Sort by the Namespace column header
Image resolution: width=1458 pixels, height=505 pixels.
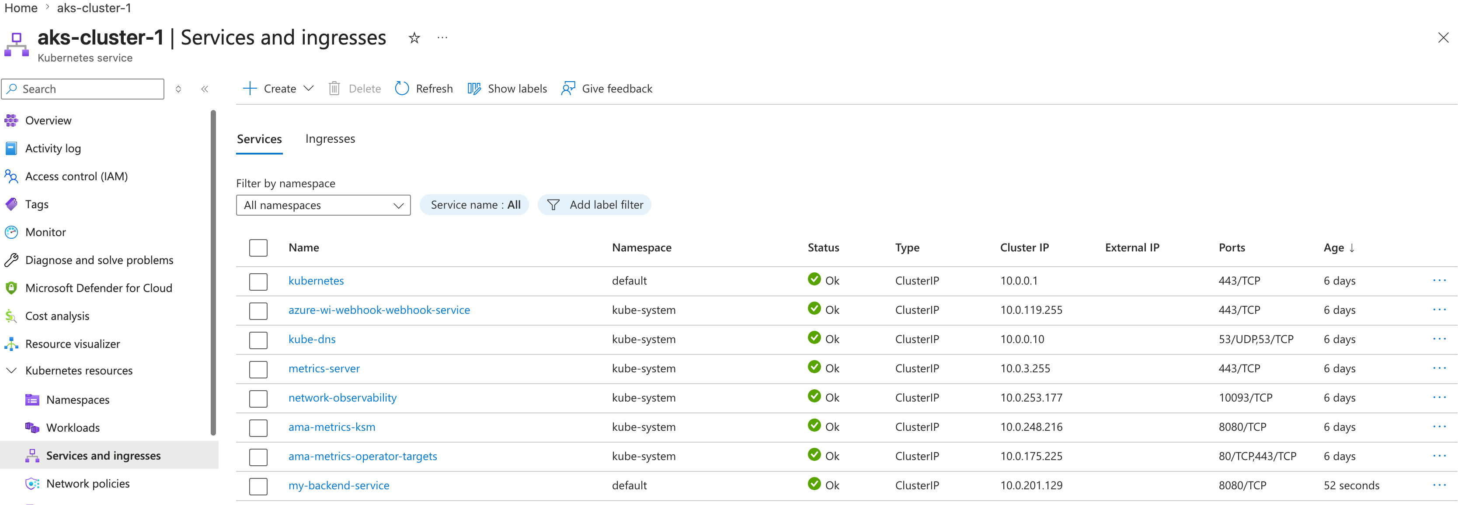pyautogui.click(x=642, y=247)
